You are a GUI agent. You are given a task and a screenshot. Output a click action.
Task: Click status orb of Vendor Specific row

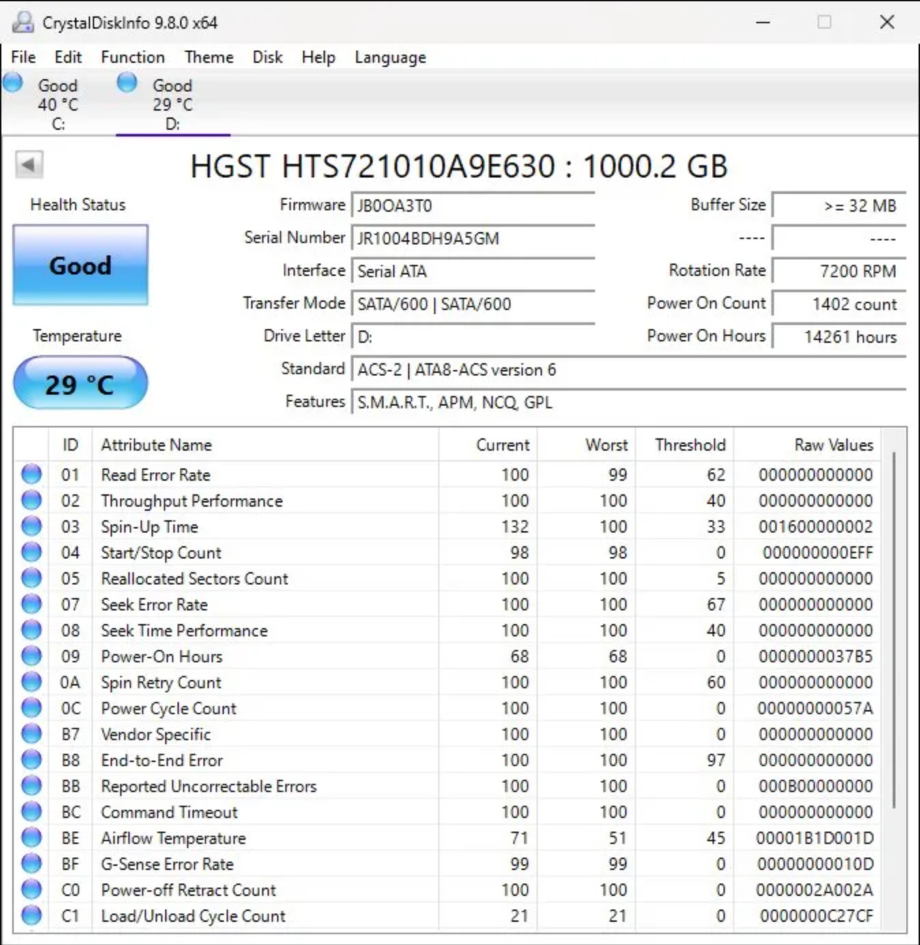click(31, 733)
